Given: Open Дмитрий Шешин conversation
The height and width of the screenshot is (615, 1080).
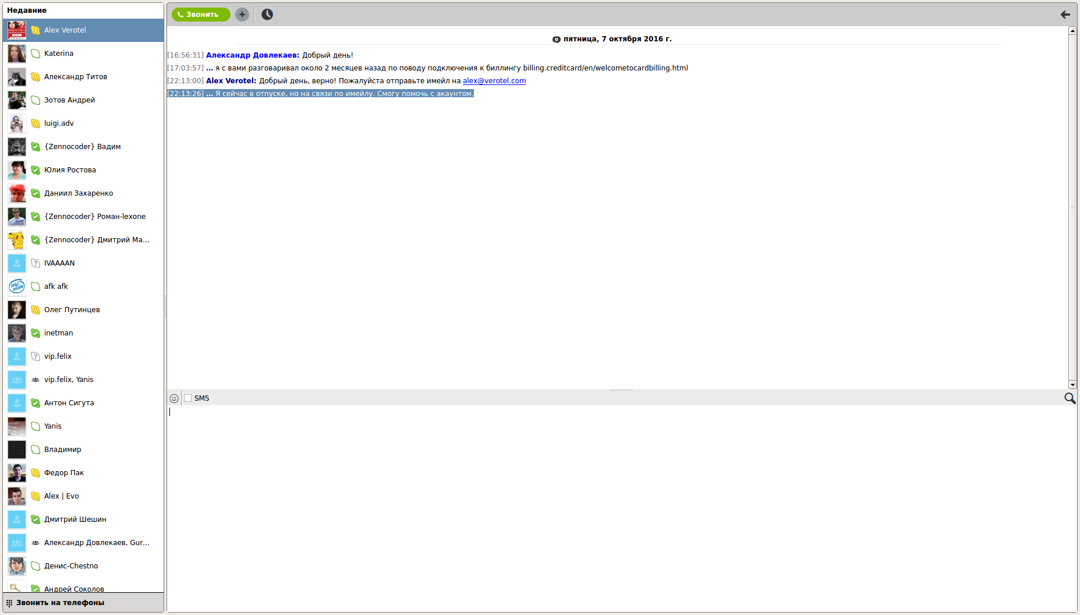Looking at the screenshot, I should pyautogui.click(x=83, y=519).
